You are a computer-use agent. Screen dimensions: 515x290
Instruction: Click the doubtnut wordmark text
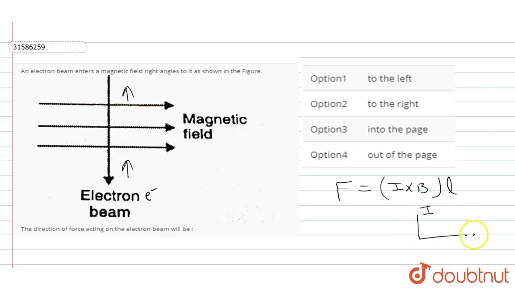coord(471,276)
